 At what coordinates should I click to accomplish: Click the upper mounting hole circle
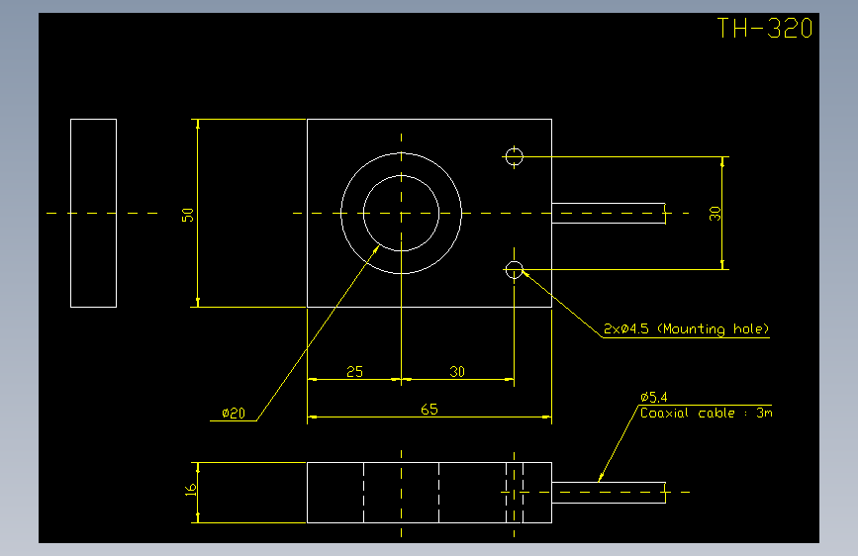[x=514, y=156]
